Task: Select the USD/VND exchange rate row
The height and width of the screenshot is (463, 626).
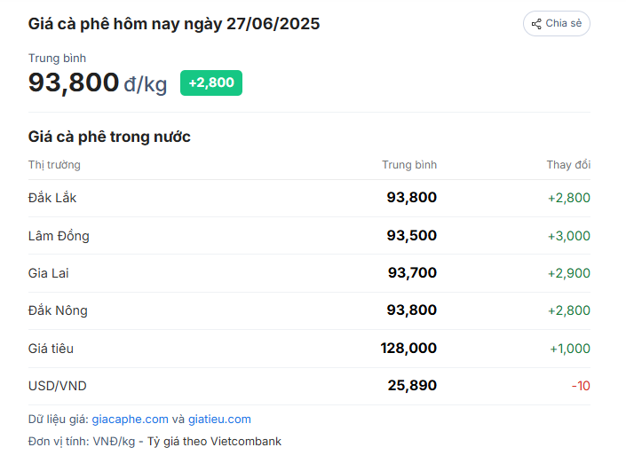Action: (x=309, y=386)
